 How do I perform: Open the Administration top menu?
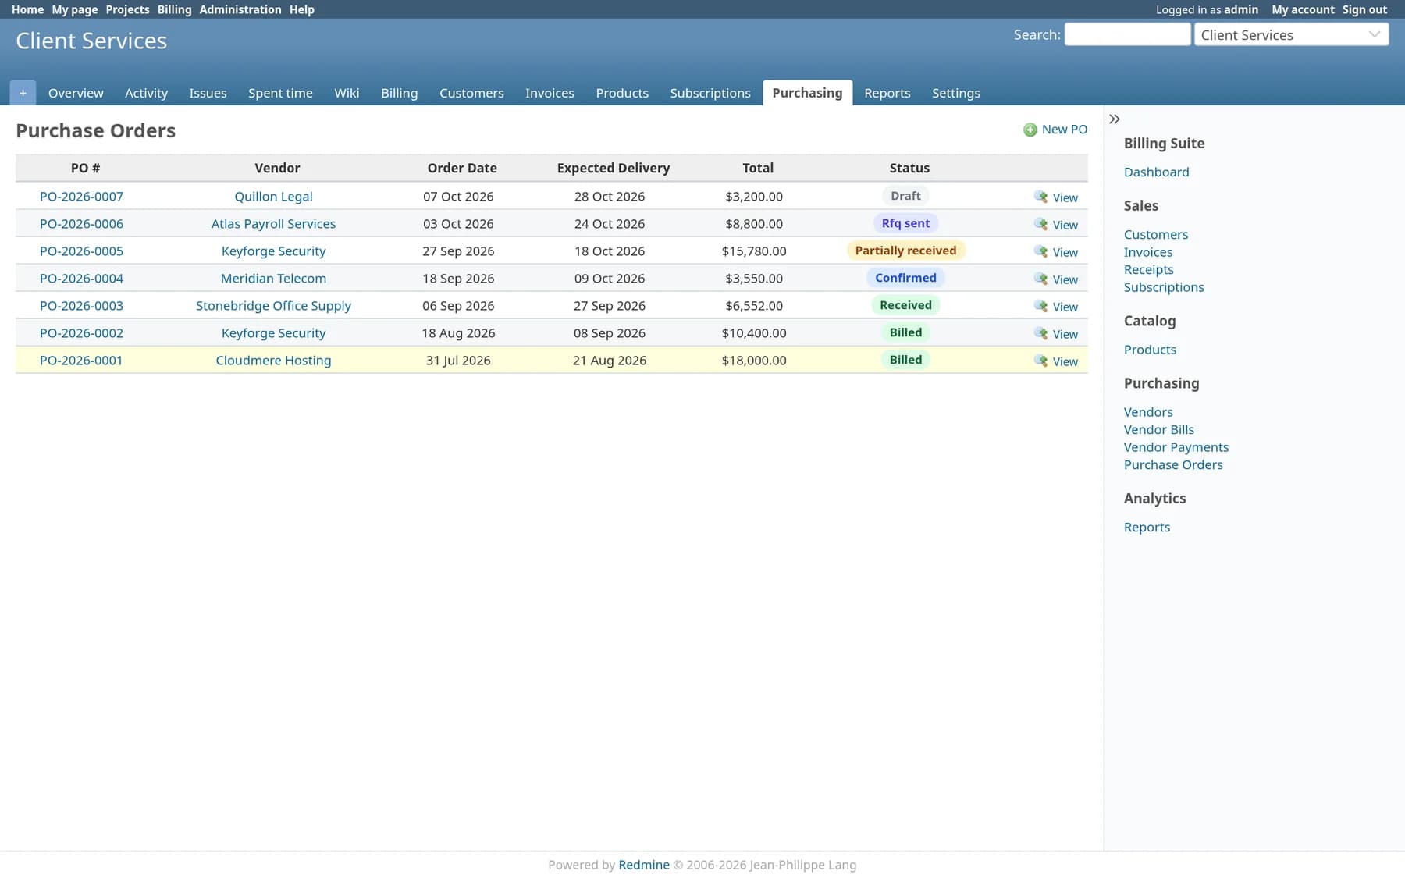[x=240, y=9]
